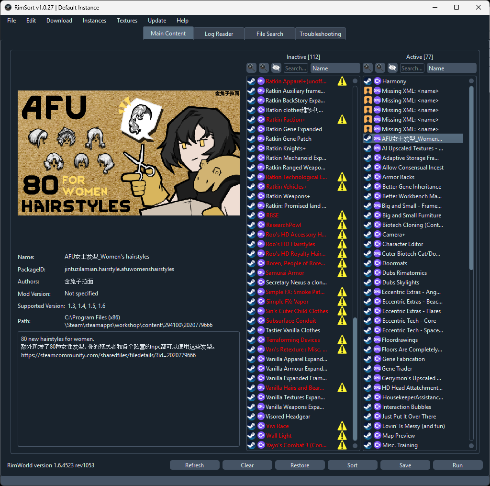Open the Textures menu
This screenshot has width=490, height=486.
(x=127, y=21)
